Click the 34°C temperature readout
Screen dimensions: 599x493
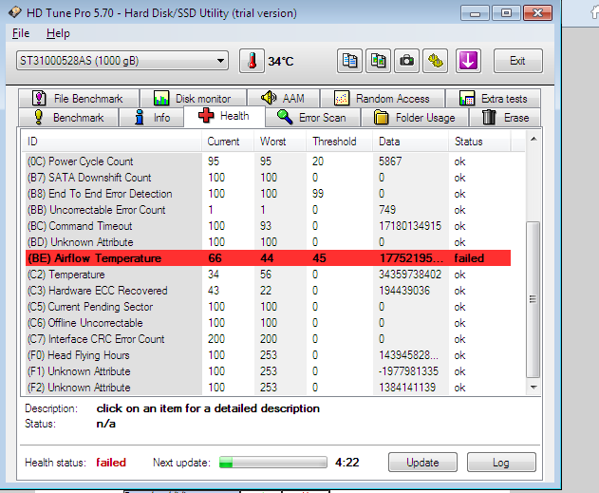(x=281, y=61)
